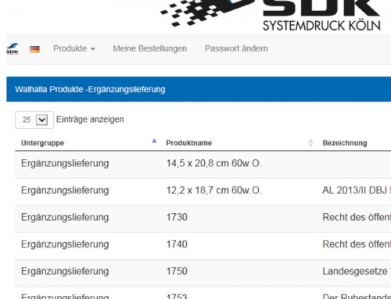Image resolution: width=391 pixels, height=299 pixels.
Task: Sort by Produktname column header
Action: click(189, 143)
